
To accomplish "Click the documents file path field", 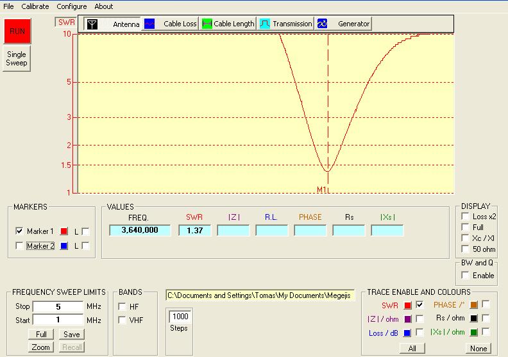I will (260, 295).
